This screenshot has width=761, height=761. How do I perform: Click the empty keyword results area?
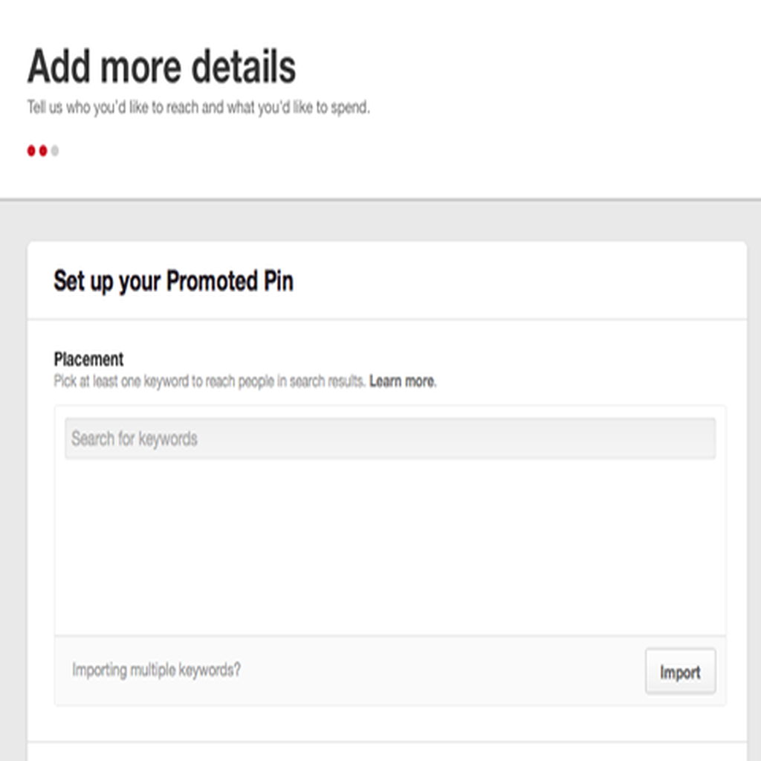click(x=390, y=546)
